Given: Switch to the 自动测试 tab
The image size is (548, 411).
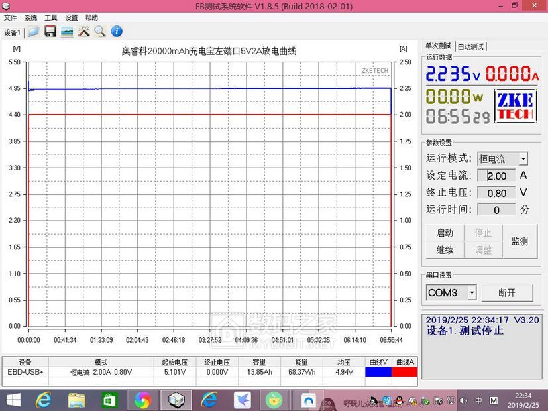Looking at the screenshot, I should pyautogui.click(x=470, y=46).
